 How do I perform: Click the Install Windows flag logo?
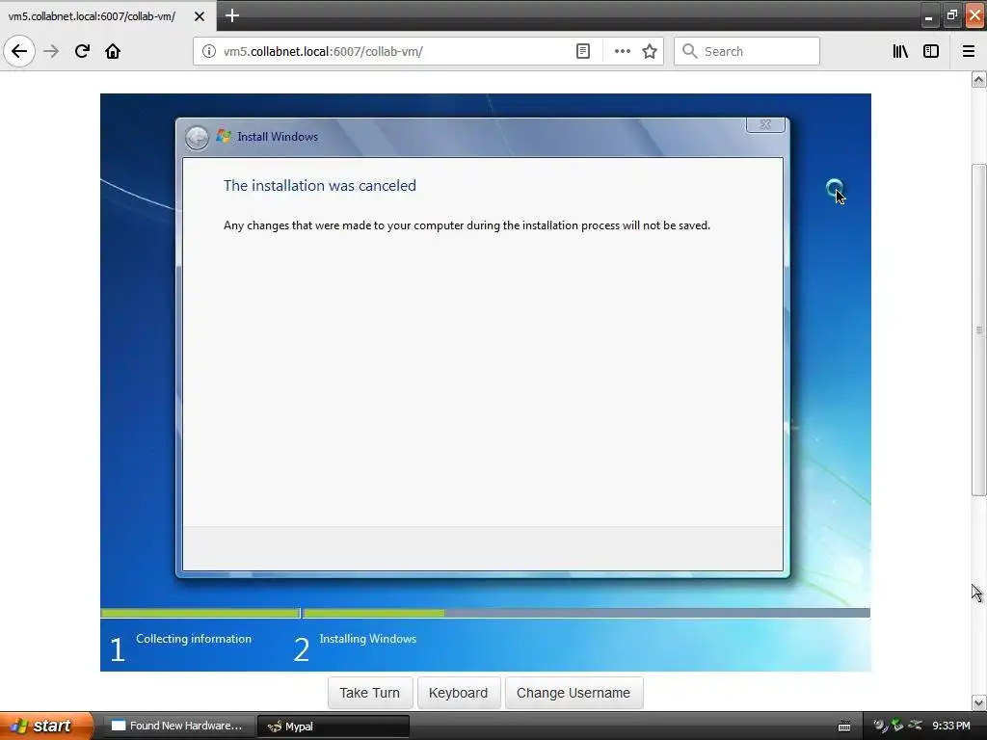click(224, 136)
